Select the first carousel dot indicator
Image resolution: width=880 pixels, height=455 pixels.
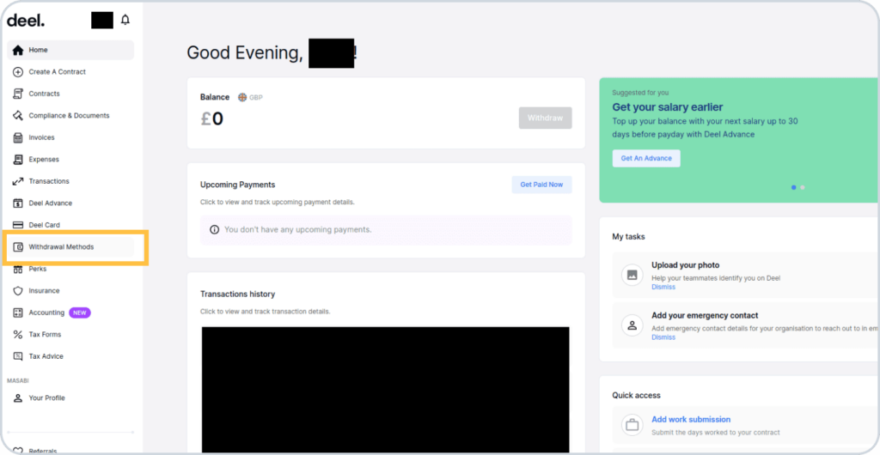click(793, 188)
